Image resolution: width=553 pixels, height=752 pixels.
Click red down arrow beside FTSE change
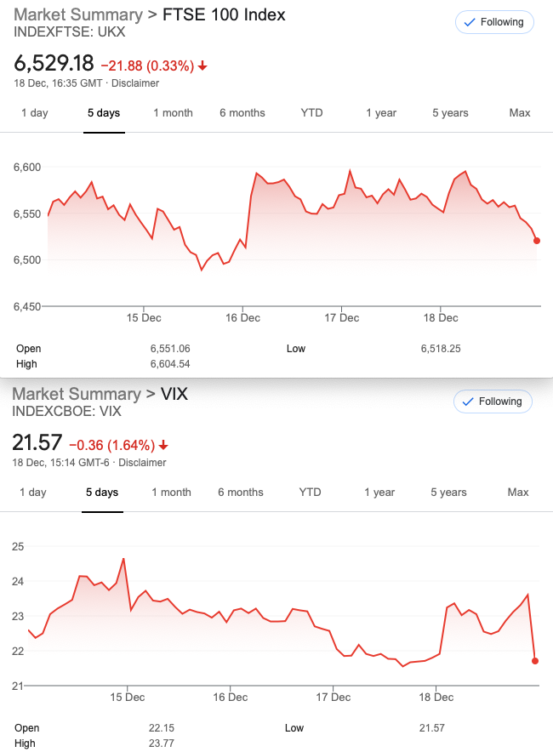point(202,66)
